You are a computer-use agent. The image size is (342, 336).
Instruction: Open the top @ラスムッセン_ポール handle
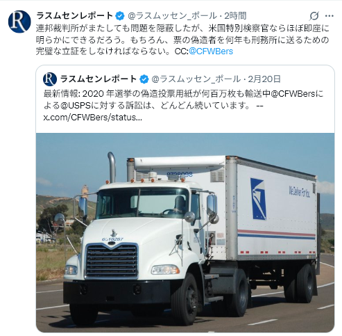tap(173, 16)
